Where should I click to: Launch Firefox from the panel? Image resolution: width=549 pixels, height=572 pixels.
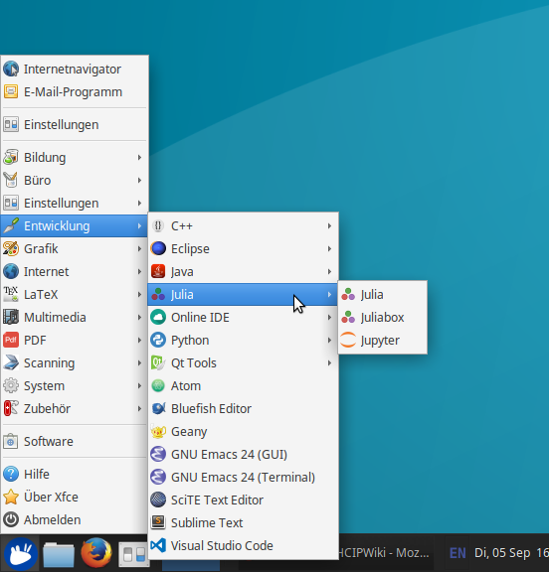[96, 554]
